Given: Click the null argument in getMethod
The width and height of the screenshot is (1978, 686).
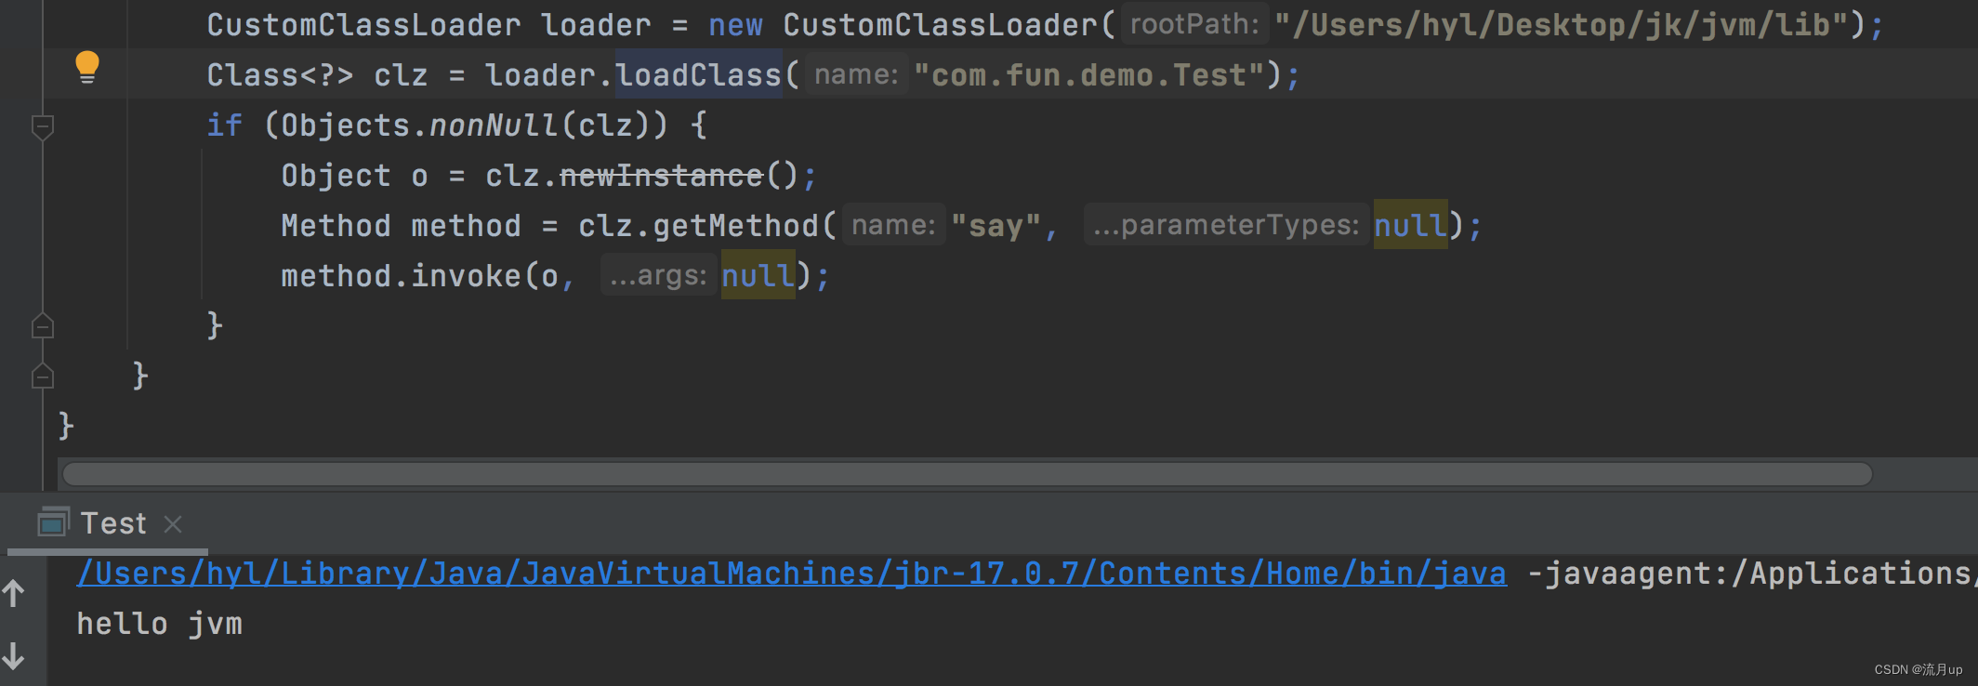Looking at the screenshot, I should pos(1410,226).
